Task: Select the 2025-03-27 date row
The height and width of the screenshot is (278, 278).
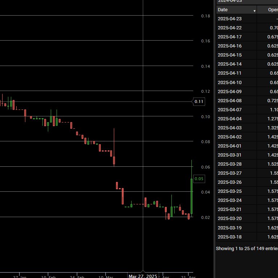Action: (247, 173)
